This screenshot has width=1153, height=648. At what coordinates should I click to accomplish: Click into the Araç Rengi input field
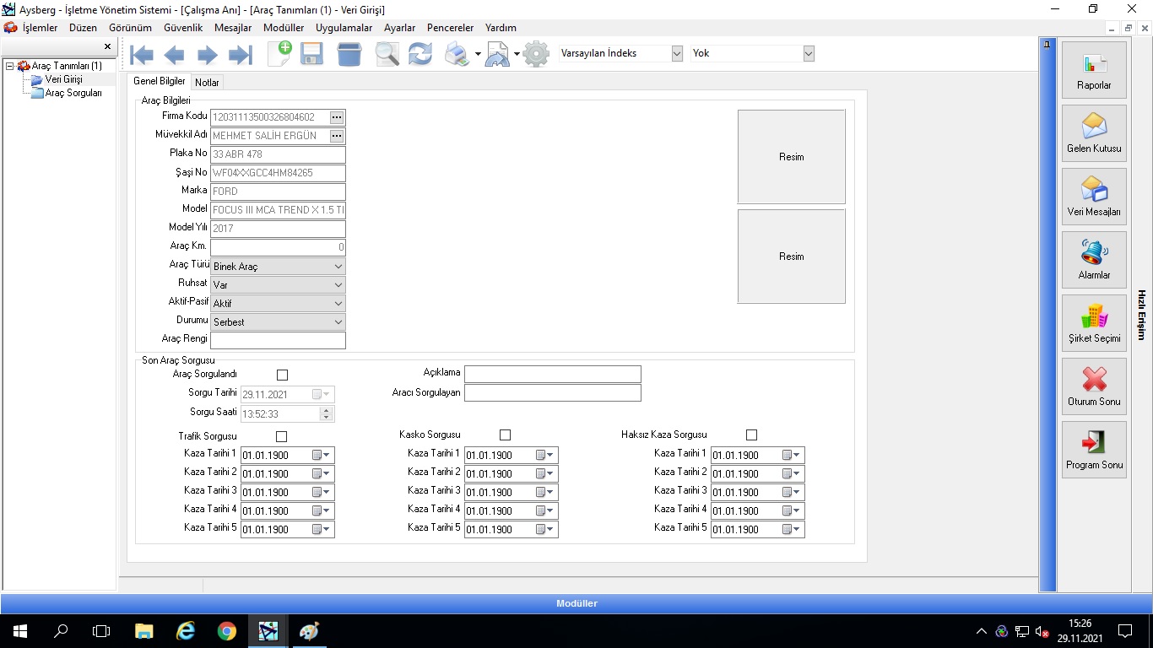click(x=278, y=341)
